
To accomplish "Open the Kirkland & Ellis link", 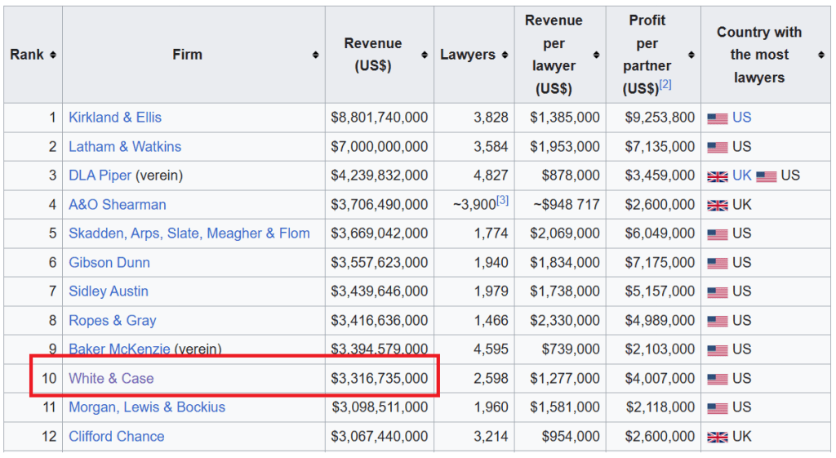I will click(115, 118).
